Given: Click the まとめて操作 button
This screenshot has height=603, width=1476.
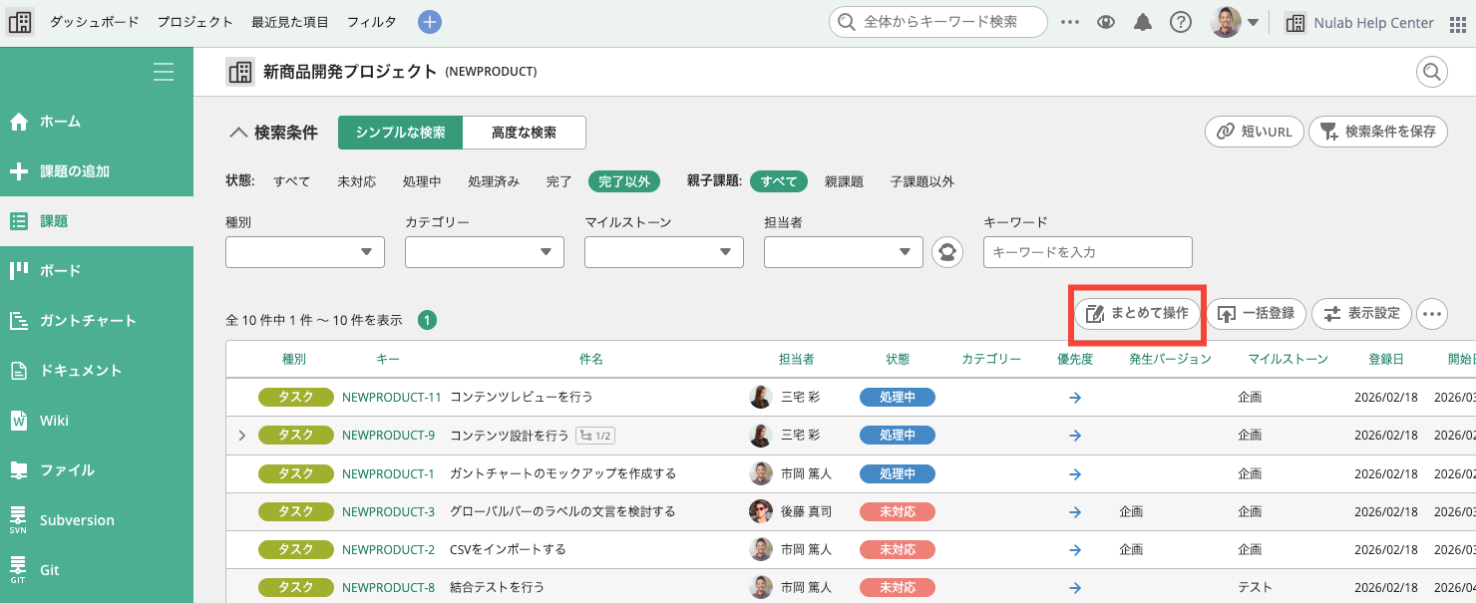Looking at the screenshot, I should (1137, 314).
